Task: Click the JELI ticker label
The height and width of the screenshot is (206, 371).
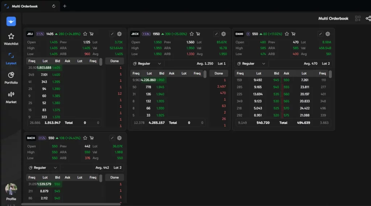Action: click(30, 34)
